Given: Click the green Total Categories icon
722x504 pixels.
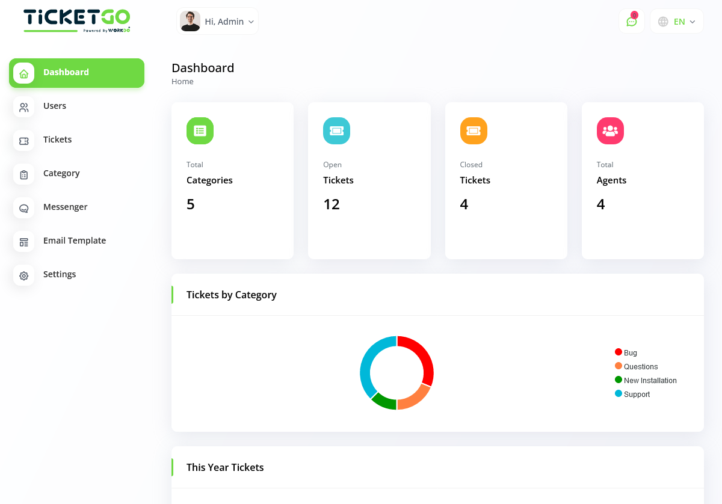Looking at the screenshot, I should [x=200, y=131].
